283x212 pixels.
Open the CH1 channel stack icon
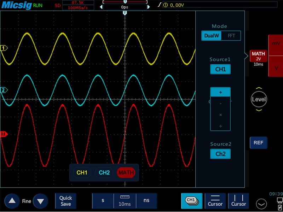coord(191,201)
